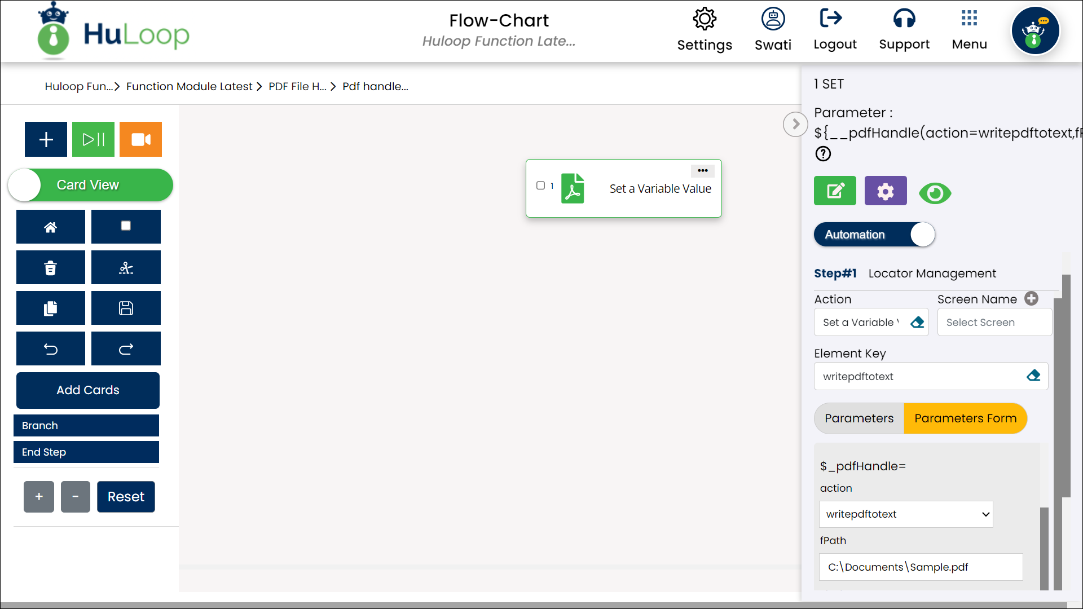Open the action writepdftotext dropdown
Image resolution: width=1083 pixels, height=609 pixels.
click(x=906, y=514)
